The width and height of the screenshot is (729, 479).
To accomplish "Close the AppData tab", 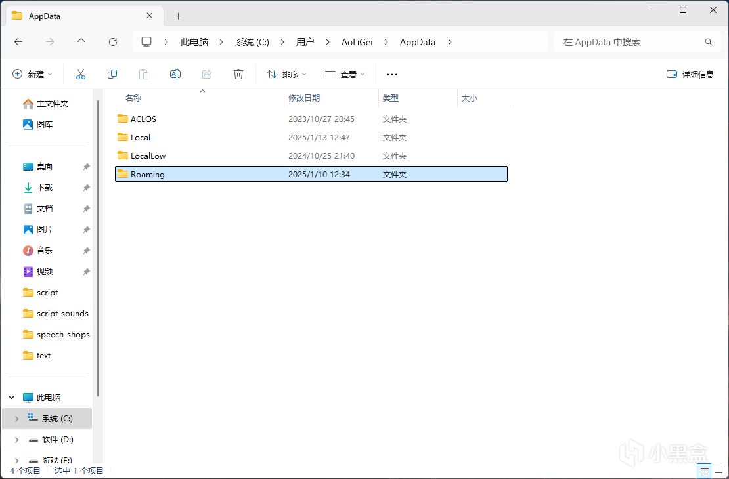I will click(x=149, y=16).
